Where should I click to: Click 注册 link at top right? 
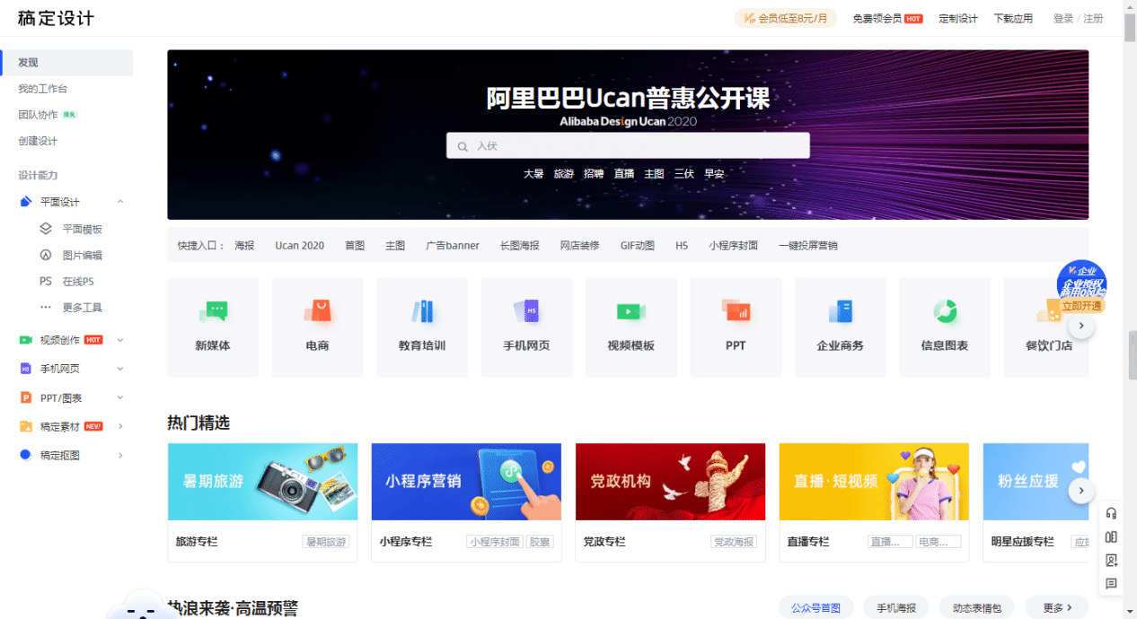tap(1093, 18)
